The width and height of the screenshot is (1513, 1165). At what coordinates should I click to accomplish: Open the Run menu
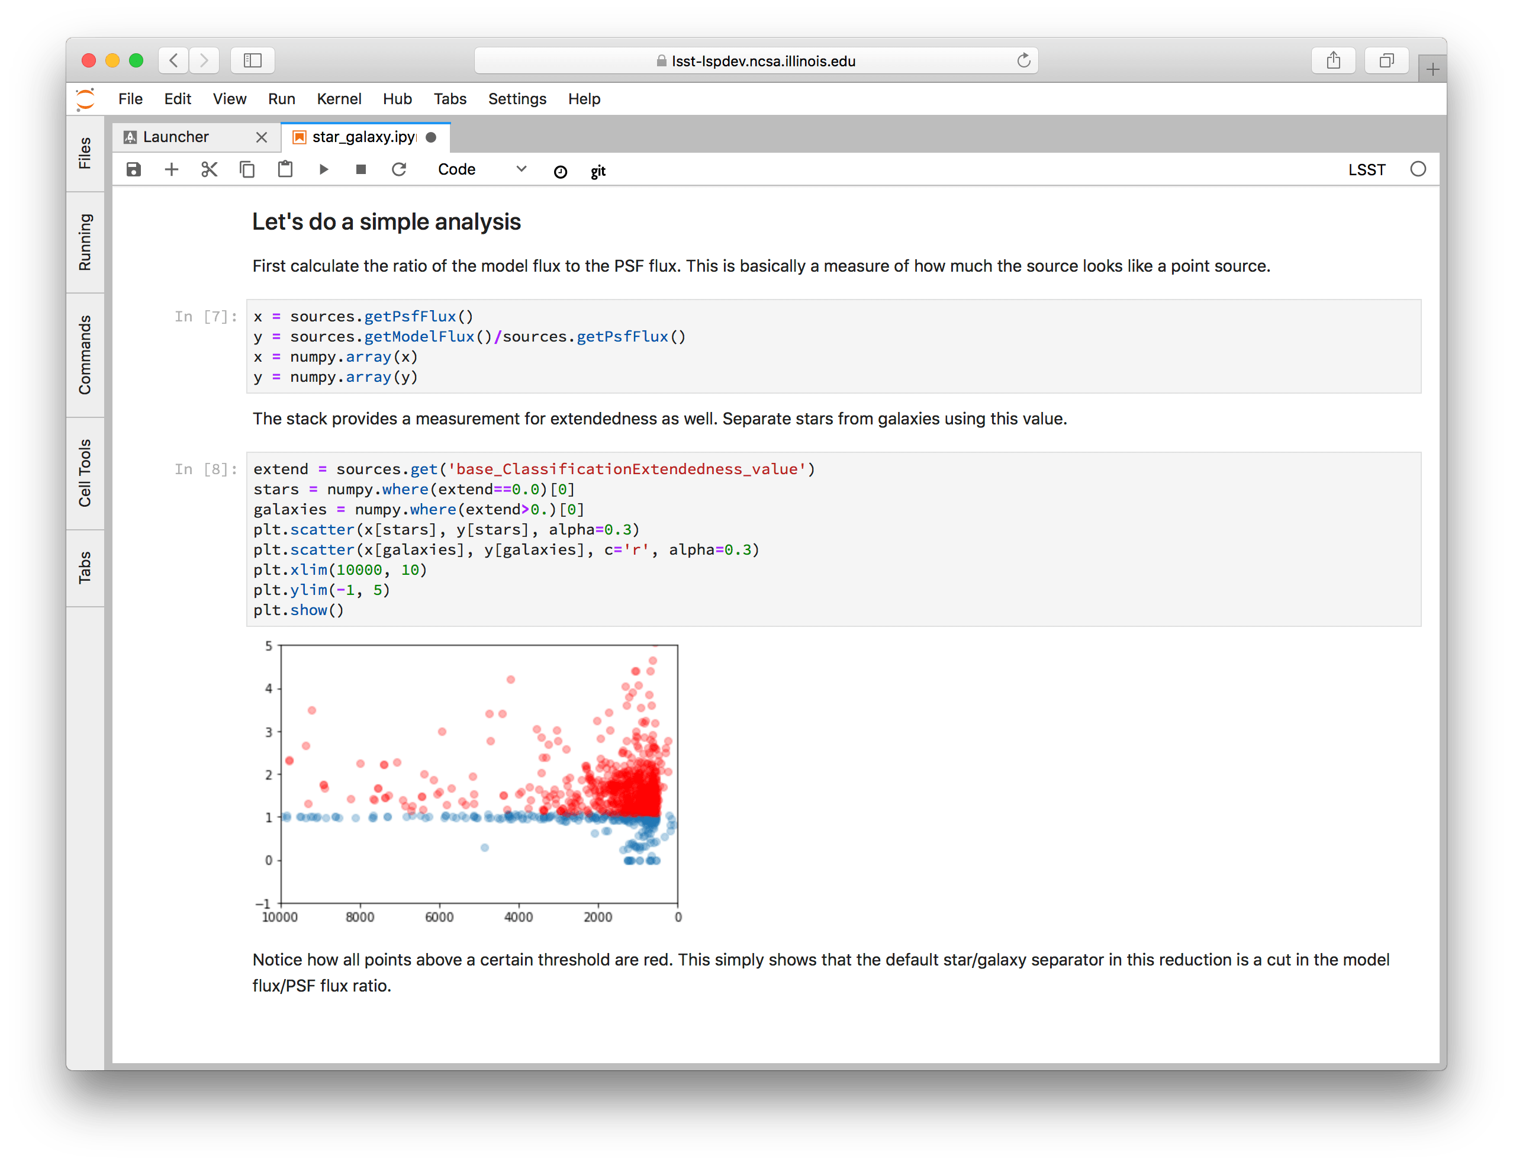click(281, 99)
